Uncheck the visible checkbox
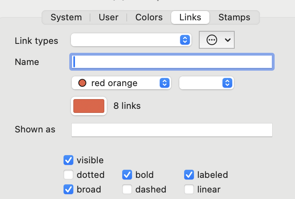 [68, 160]
